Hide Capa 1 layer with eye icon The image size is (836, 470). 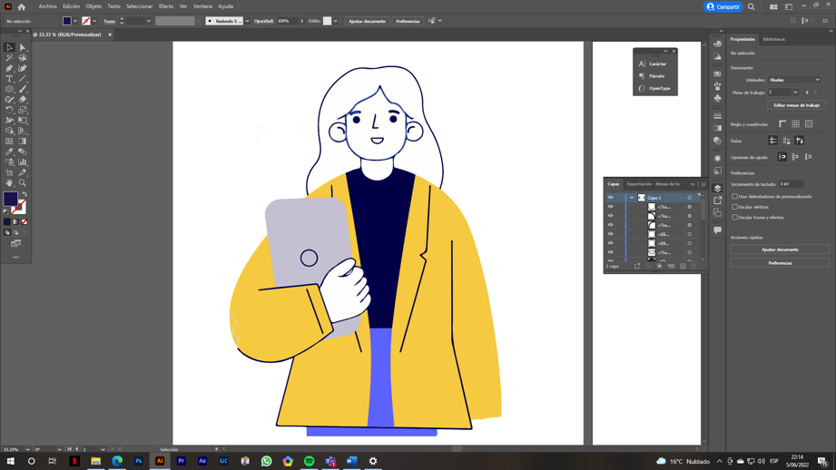pos(610,197)
